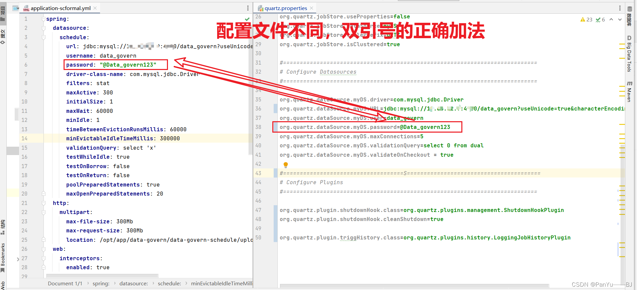Select schedule: in the breadcrumb bar
Viewport: 637px width, 290px height.
(x=170, y=283)
